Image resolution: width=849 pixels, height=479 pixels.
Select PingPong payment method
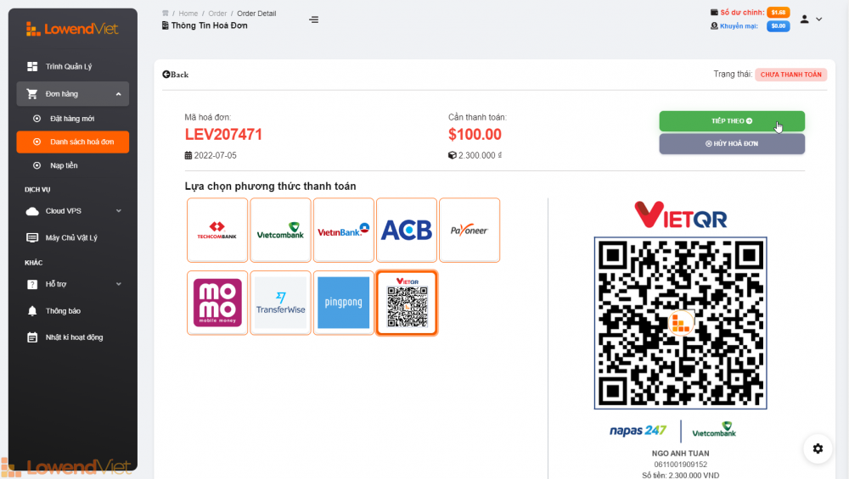click(x=343, y=303)
